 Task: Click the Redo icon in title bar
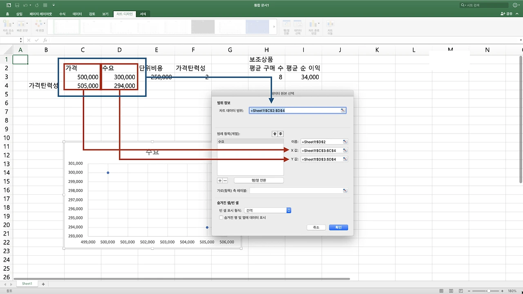pyautogui.click(x=38, y=5)
